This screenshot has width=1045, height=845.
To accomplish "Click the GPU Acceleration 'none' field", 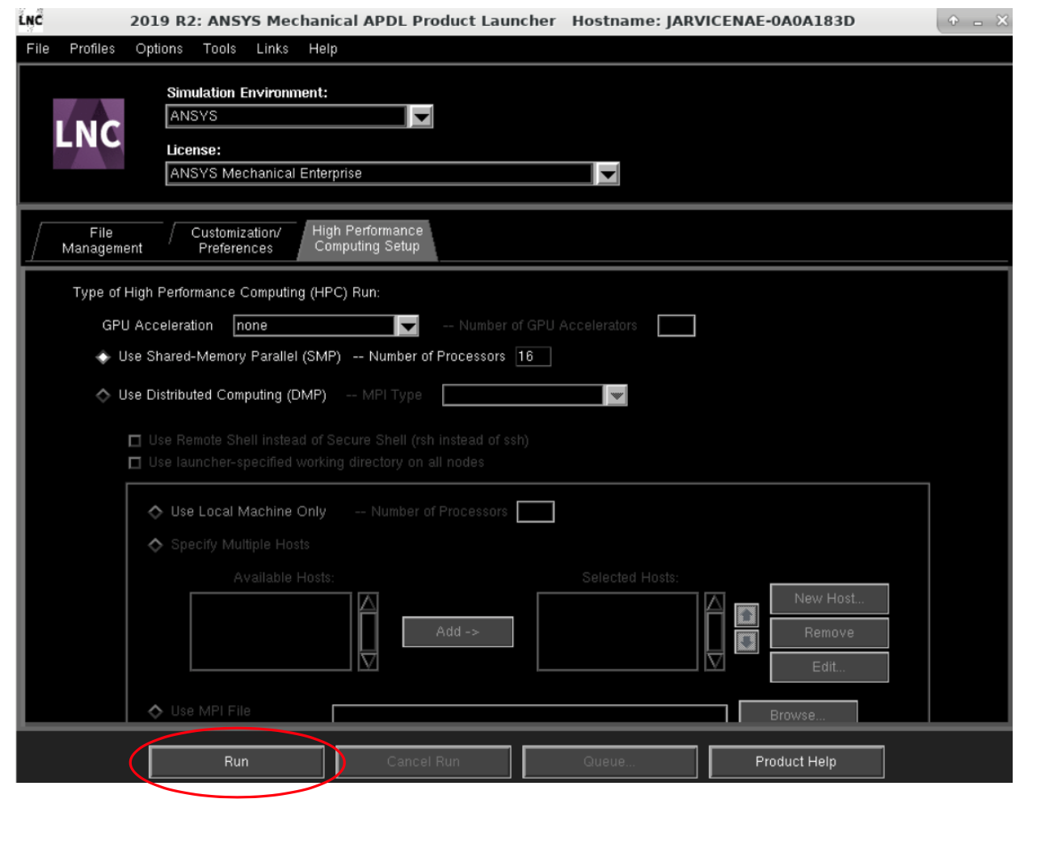I will point(314,326).
